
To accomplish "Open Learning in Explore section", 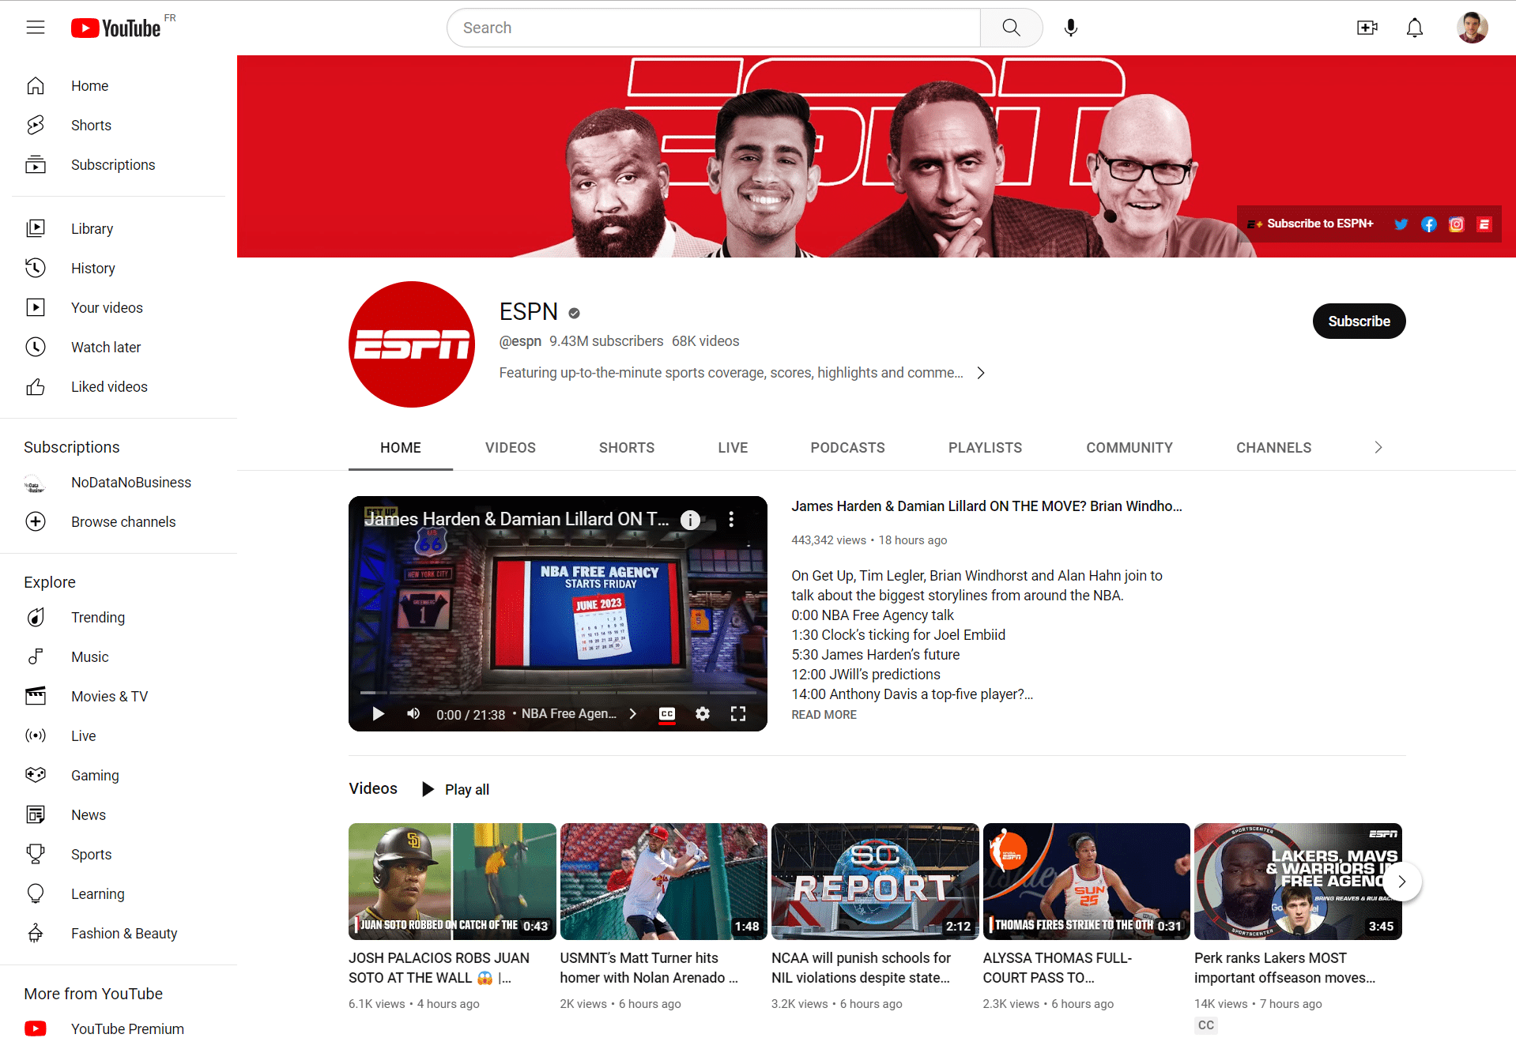I will pyautogui.click(x=119, y=894).
